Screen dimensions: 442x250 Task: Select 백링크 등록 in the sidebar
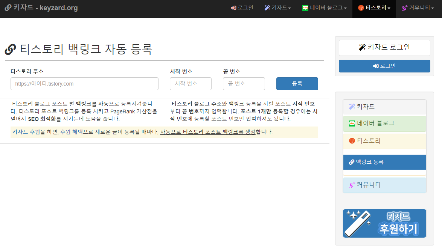(x=384, y=162)
